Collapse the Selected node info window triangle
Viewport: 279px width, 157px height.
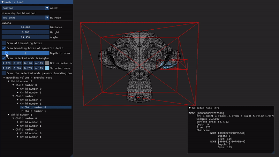(190, 108)
